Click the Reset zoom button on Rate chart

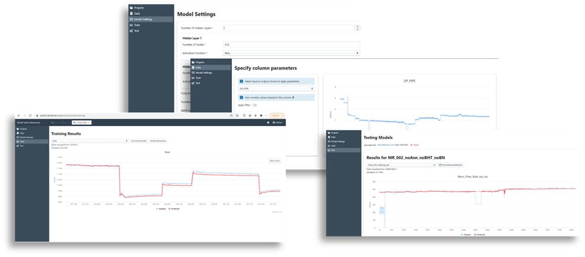click(x=274, y=160)
